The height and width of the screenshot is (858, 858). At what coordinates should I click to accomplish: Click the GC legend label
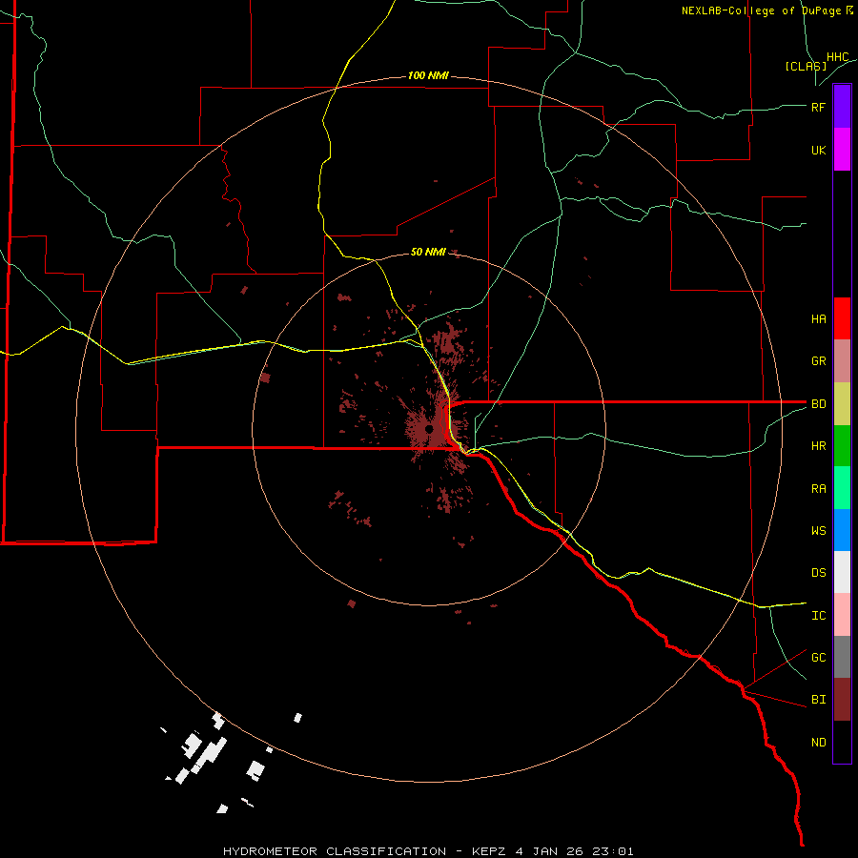[x=818, y=657]
